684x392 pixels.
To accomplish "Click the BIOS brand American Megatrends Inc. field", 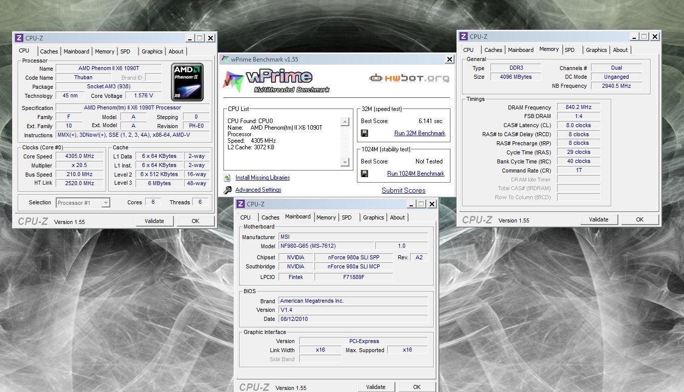I will pos(353,301).
